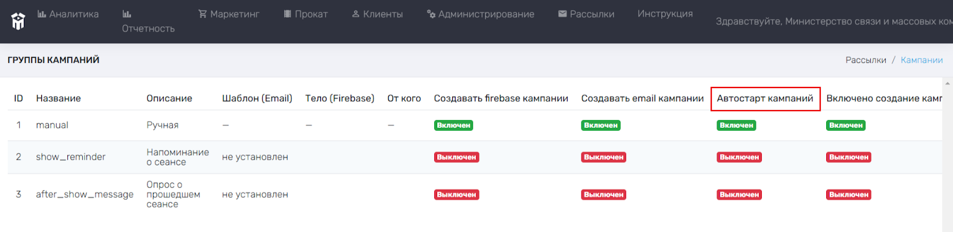
Task: Click the Напоминание о сеансе description
Action: tap(177, 157)
